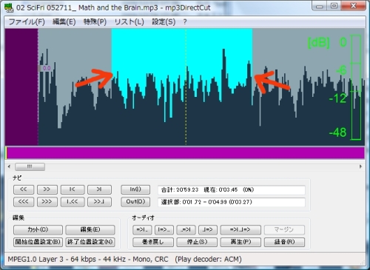Image resolution: width=370 pixels, height=270 pixels.
Task: Click the >>> fast forward navigation button
Action: point(47,202)
